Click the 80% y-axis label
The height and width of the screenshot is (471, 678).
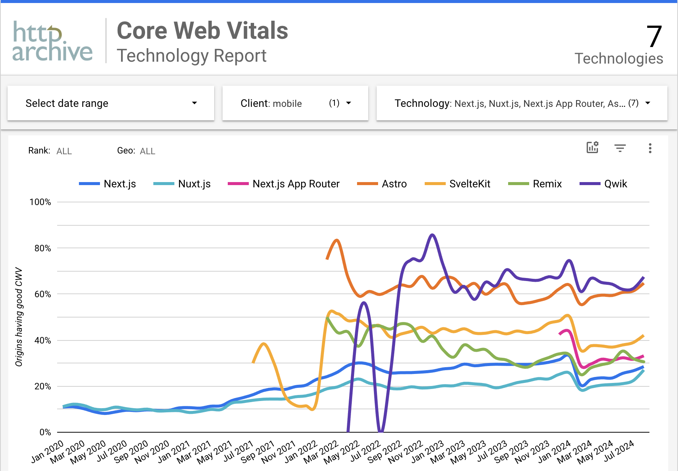pos(42,248)
